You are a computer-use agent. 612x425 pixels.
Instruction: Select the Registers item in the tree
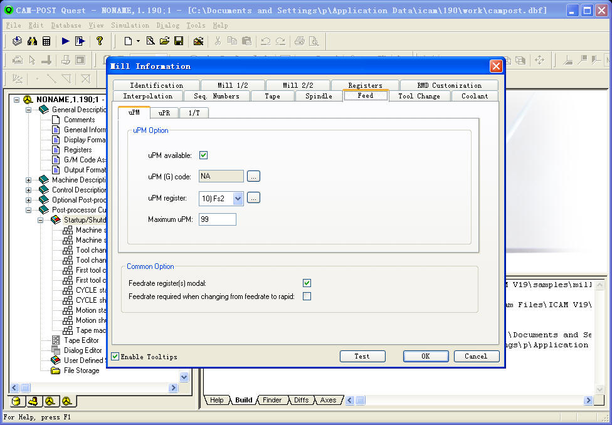point(78,150)
